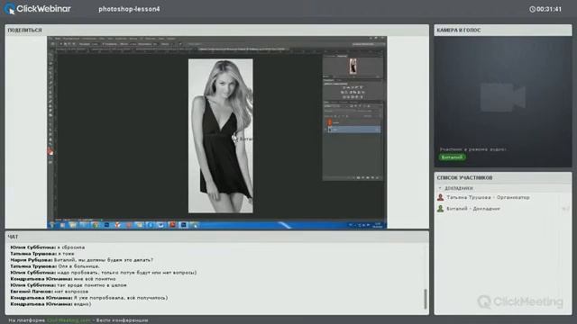Click the webinar title photoshop-lesson4
This screenshot has height=324, width=577.
point(129,9)
